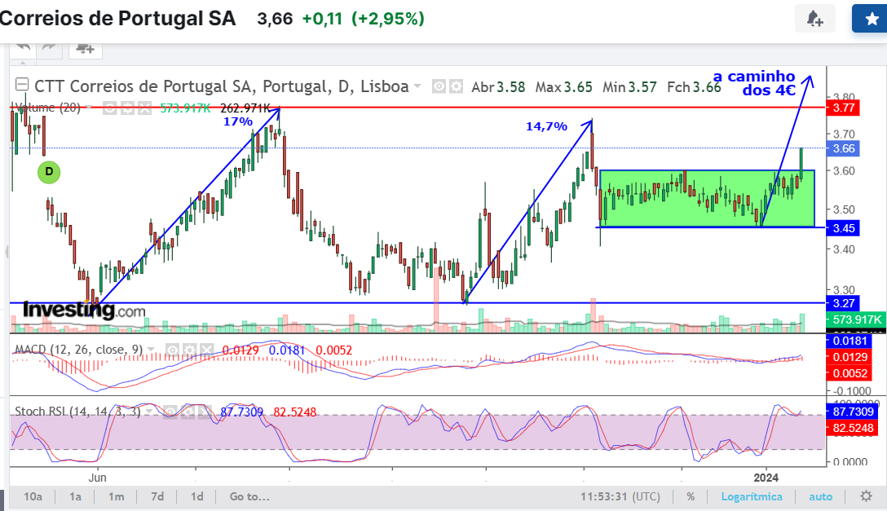This screenshot has width=887, height=511.
Task: Click the alert bell icon
Action: tap(814, 20)
